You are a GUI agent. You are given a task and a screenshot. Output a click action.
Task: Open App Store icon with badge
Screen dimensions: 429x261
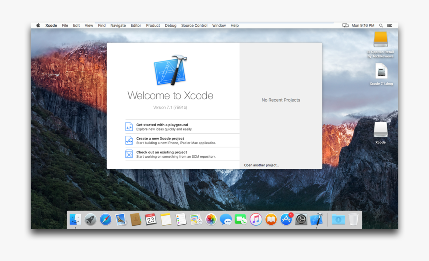[x=286, y=219]
